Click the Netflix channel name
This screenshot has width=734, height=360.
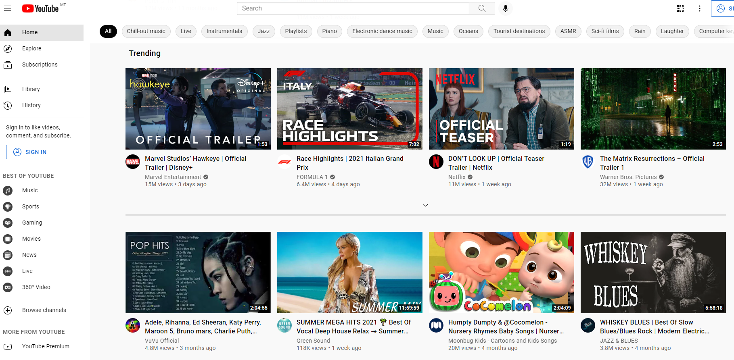(x=457, y=177)
